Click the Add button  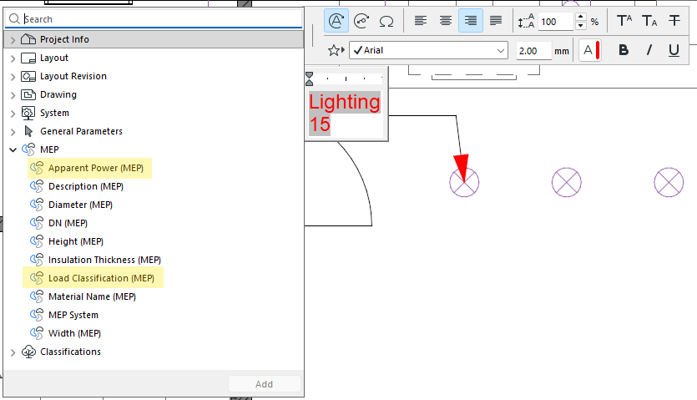point(265,384)
